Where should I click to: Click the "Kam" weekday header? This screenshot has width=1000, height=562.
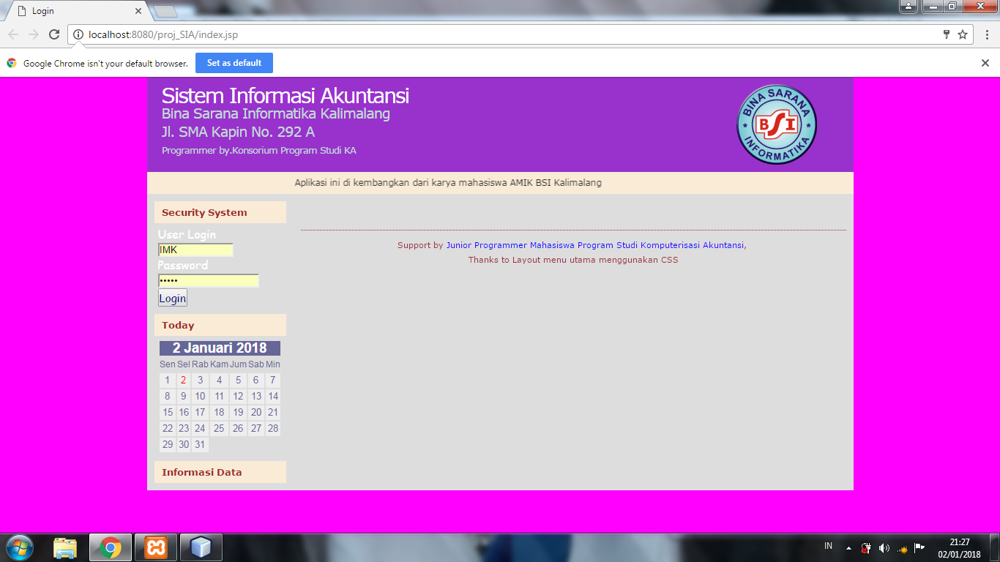(x=219, y=364)
